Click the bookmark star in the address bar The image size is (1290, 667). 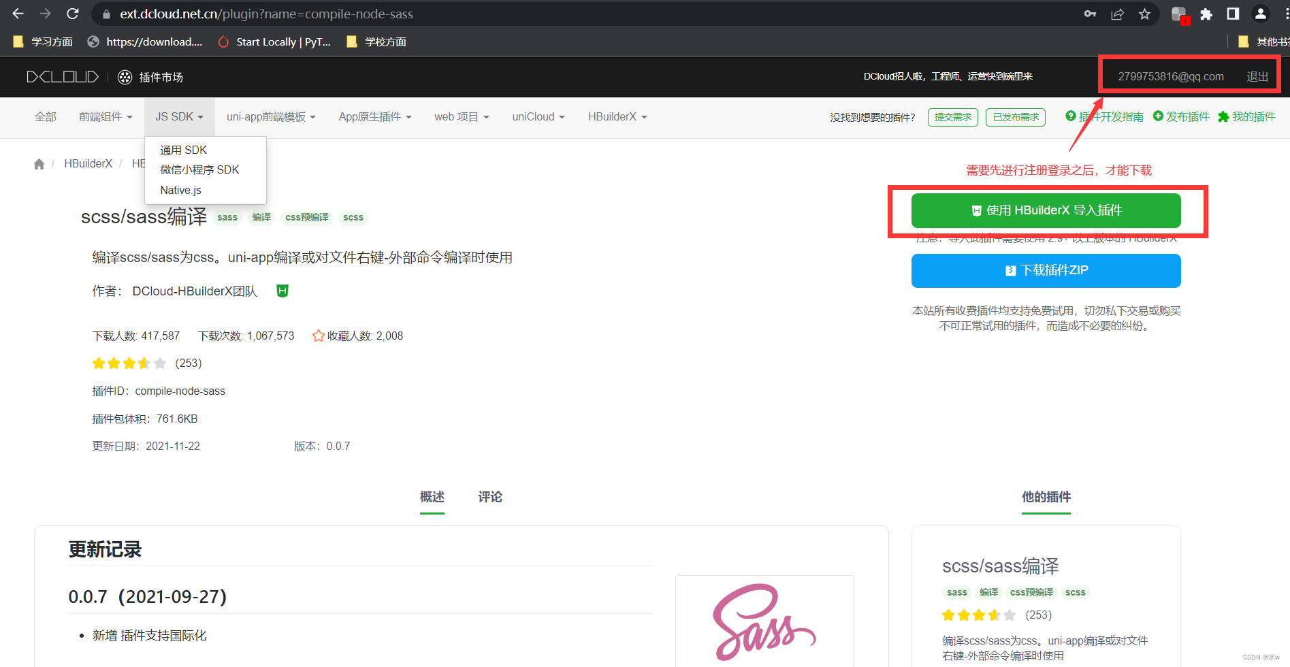(x=1144, y=14)
